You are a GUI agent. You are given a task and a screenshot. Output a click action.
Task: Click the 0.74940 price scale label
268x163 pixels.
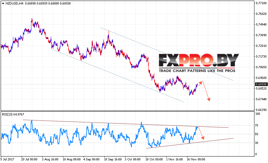point(261,25)
